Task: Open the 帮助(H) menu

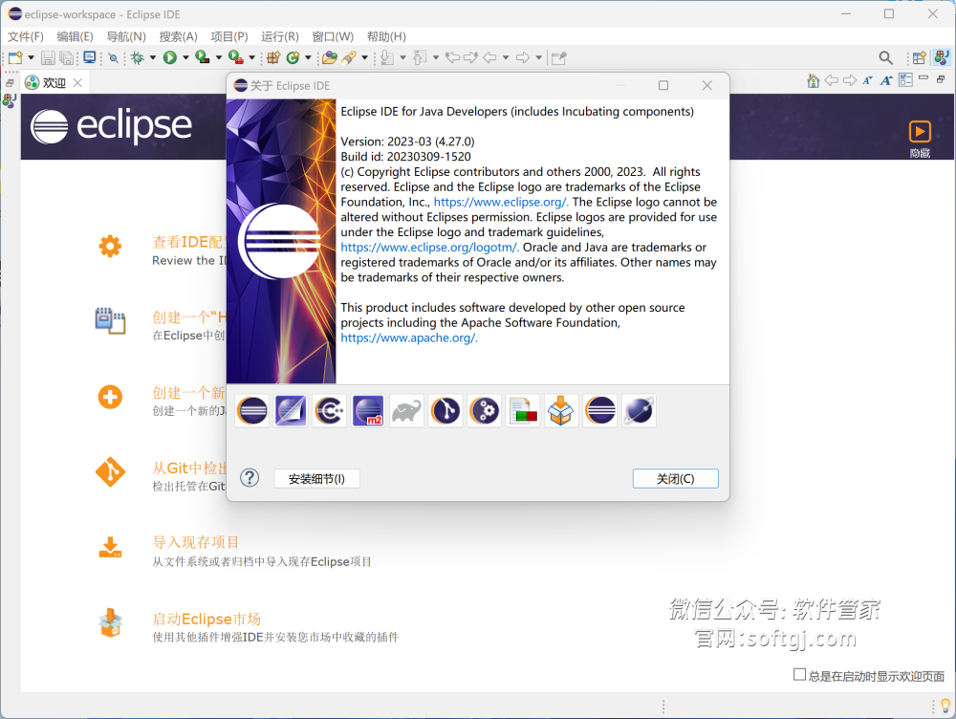Action: coord(386,36)
